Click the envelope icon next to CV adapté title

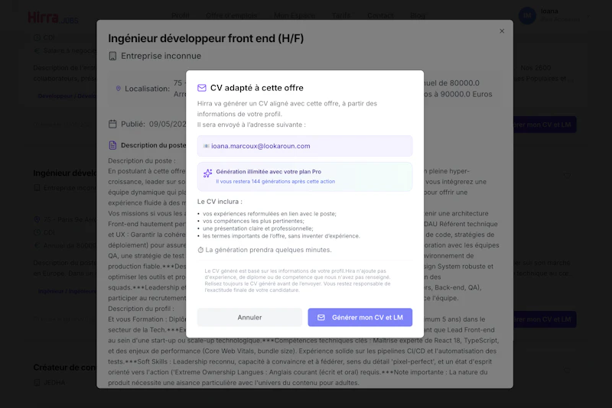[x=202, y=88]
